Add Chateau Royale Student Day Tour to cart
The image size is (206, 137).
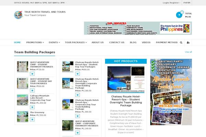(x=78, y=74)
